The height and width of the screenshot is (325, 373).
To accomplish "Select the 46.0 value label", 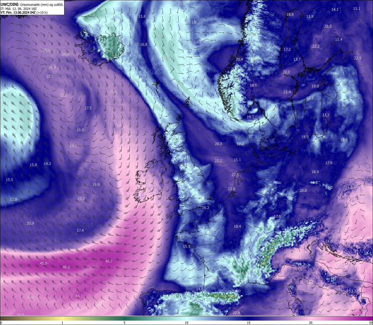I will click(x=66, y=267).
